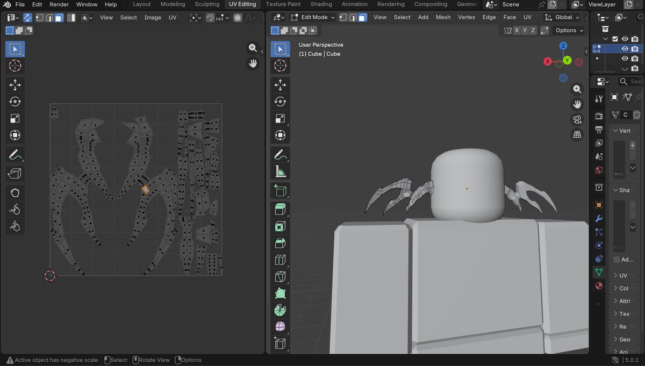Enable UV face select mode
This screenshot has height=366, width=645.
[59, 17]
